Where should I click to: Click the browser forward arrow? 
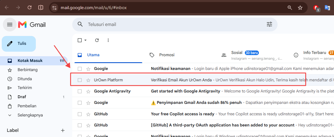[x=18, y=8]
